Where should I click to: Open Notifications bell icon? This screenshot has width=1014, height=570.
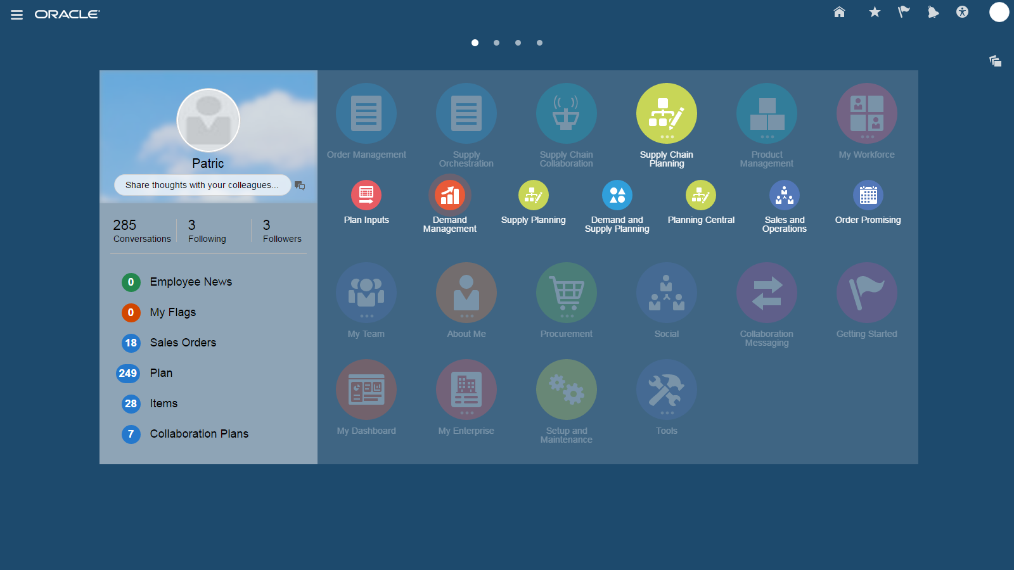point(933,12)
